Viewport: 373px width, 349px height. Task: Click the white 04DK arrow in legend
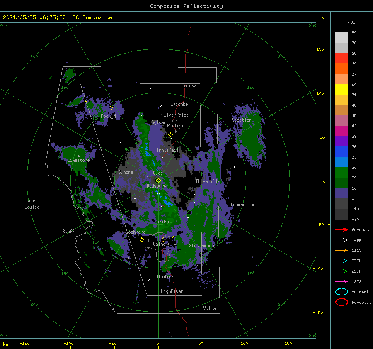(342, 240)
